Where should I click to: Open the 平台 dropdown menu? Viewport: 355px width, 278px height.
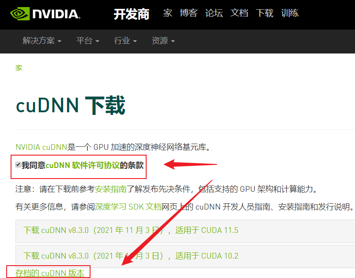(87, 41)
